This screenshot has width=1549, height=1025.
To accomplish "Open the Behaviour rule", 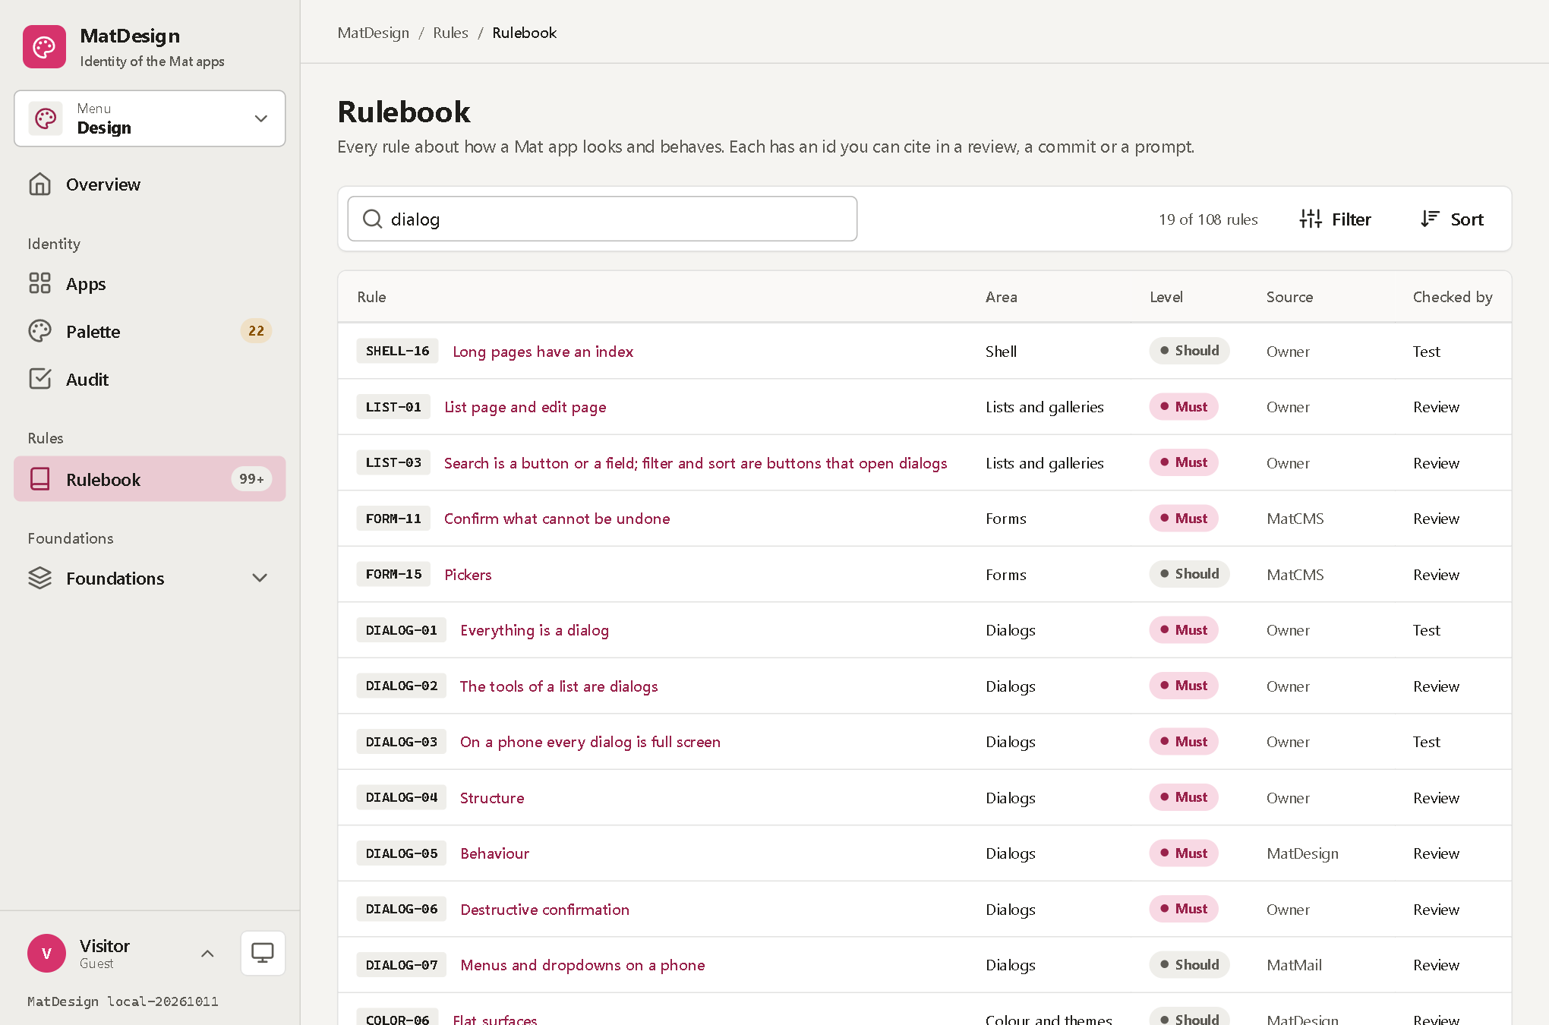I will pos(494,853).
